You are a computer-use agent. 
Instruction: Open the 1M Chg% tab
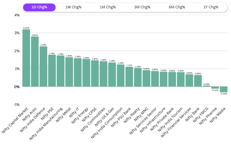tap(108, 7)
